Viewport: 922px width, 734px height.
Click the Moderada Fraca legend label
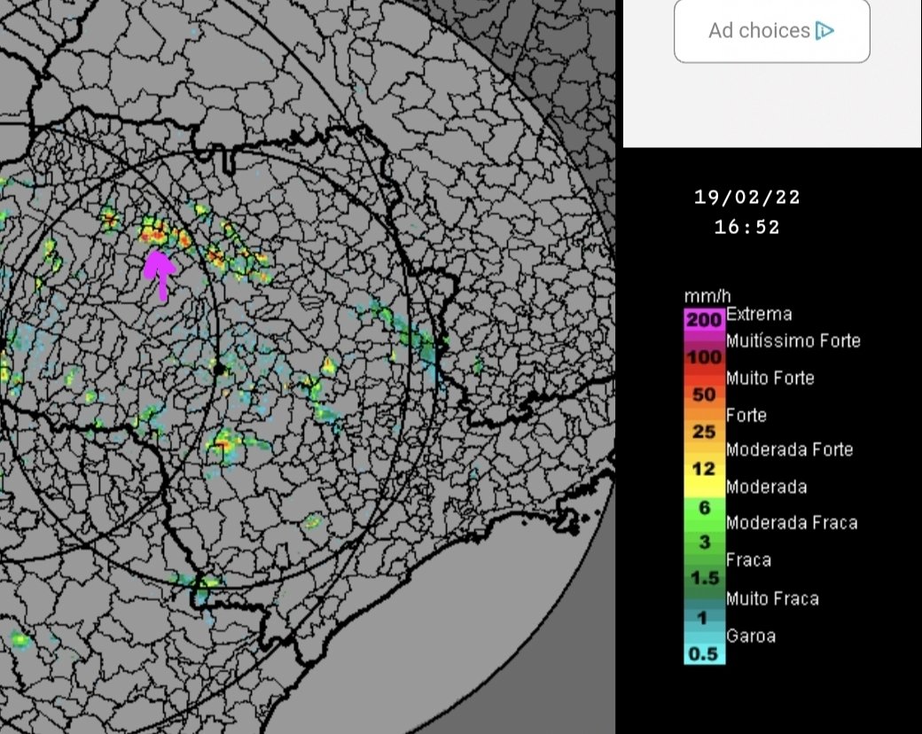[792, 522]
